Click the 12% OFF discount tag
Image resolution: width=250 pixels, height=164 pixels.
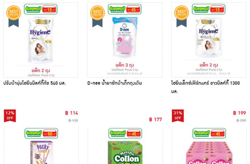click(x=10, y=116)
